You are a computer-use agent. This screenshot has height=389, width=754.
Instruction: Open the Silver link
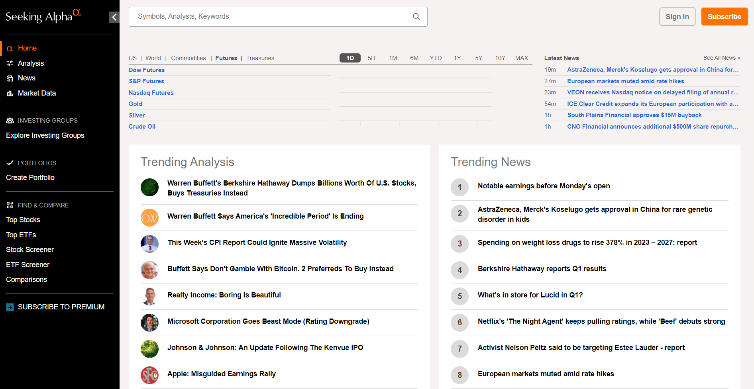pyautogui.click(x=137, y=115)
